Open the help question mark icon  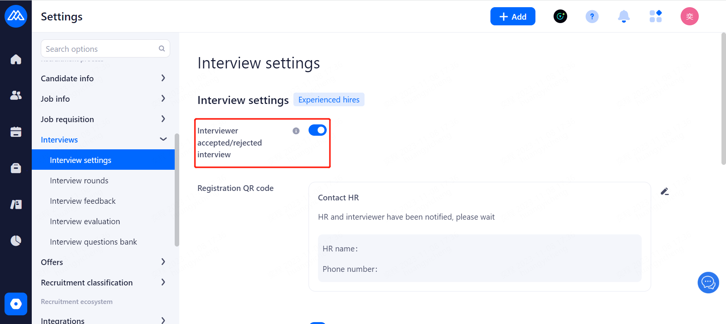tap(592, 17)
